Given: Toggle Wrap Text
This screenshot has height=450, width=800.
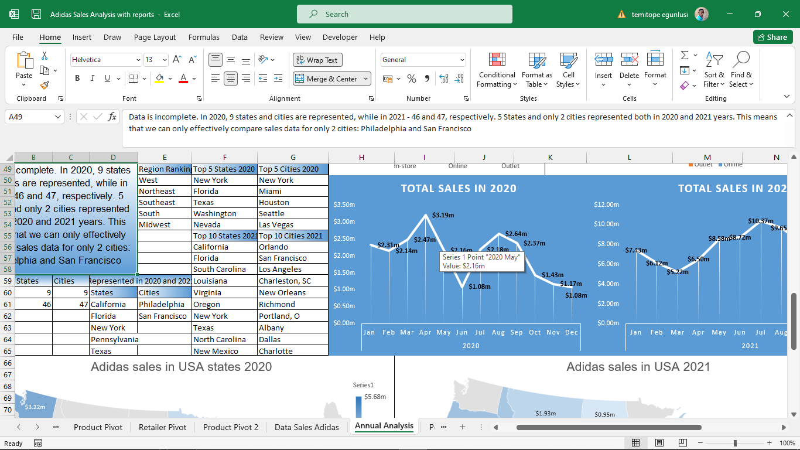Looking at the screenshot, I should point(317,60).
